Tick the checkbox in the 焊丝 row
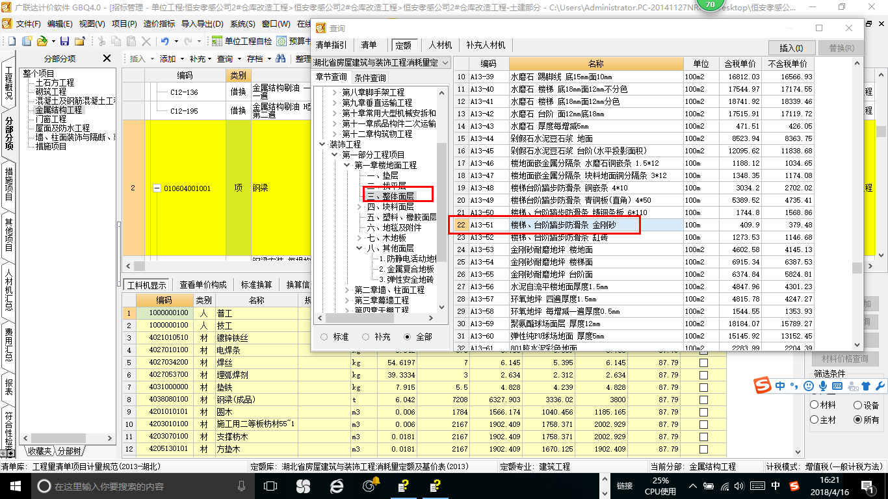The height and width of the screenshot is (499, 888). [703, 363]
